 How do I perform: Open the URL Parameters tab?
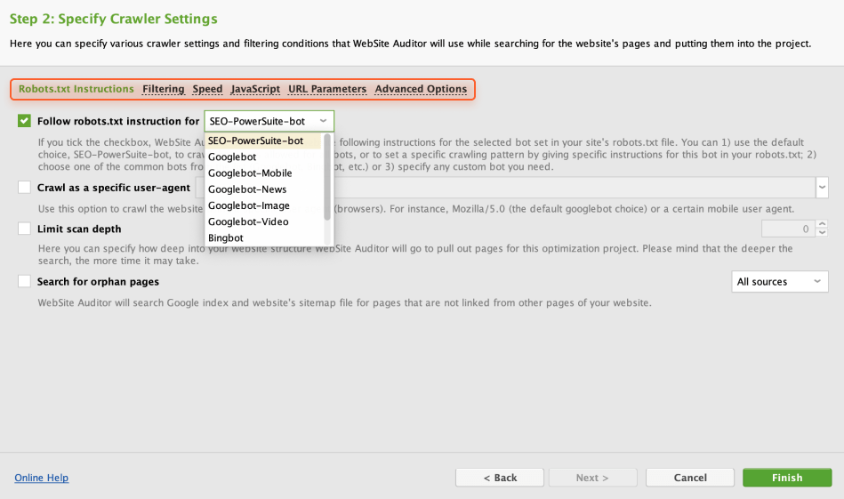click(x=327, y=89)
